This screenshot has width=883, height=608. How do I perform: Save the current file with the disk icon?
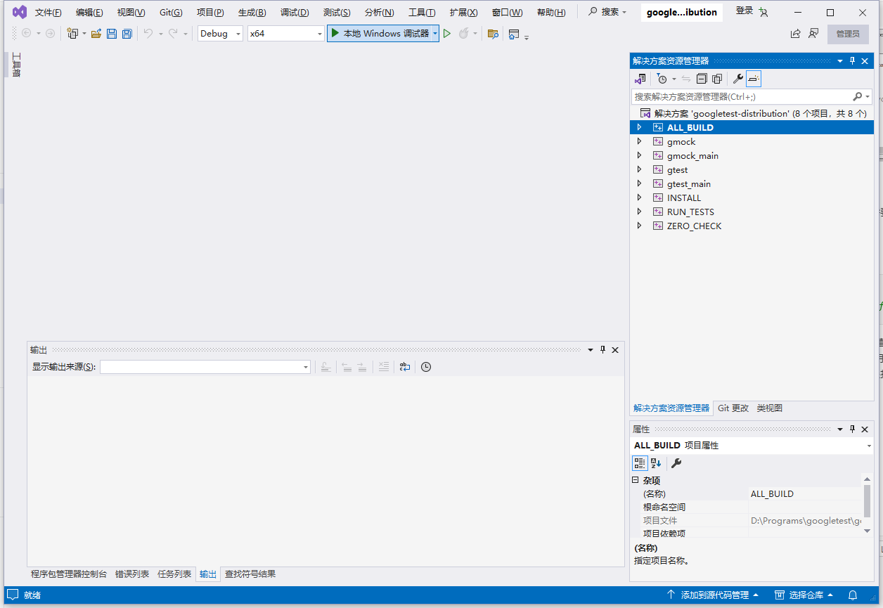click(x=112, y=34)
